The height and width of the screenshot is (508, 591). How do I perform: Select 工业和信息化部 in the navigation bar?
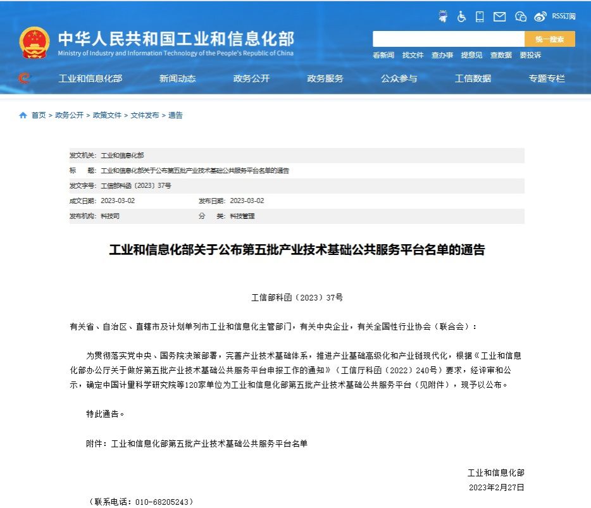coord(90,78)
